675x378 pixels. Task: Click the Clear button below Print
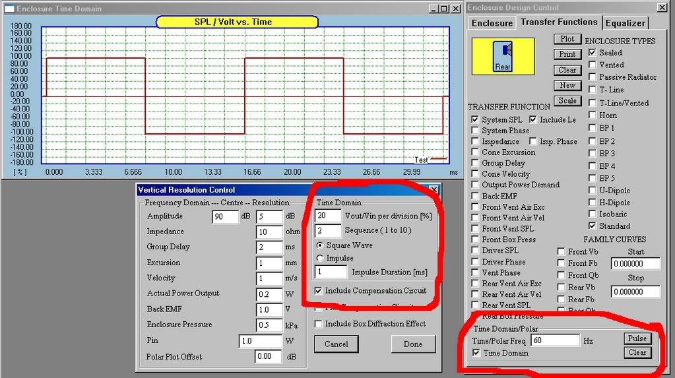point(567,70)
